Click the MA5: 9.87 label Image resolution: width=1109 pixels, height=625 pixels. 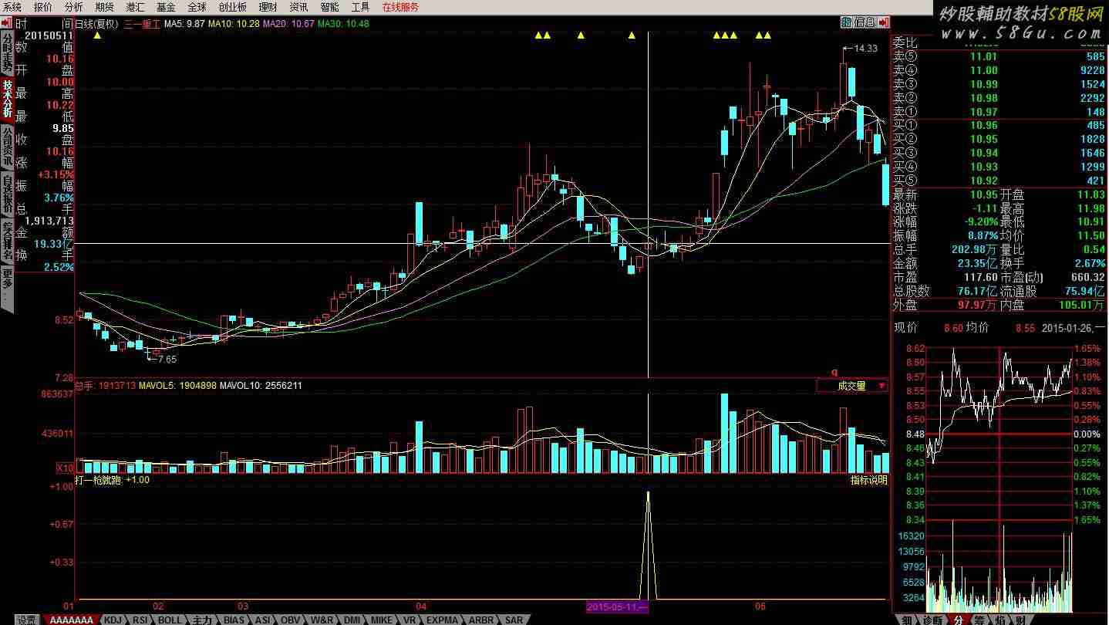pos(185,24)
